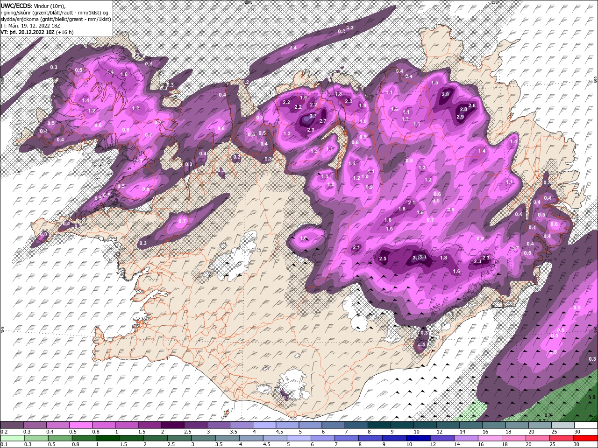Click the UWC/ECDS title text

(15, 6)
